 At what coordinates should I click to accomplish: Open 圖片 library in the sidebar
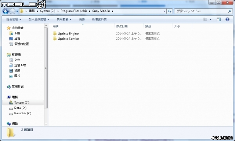pos(17,76)
